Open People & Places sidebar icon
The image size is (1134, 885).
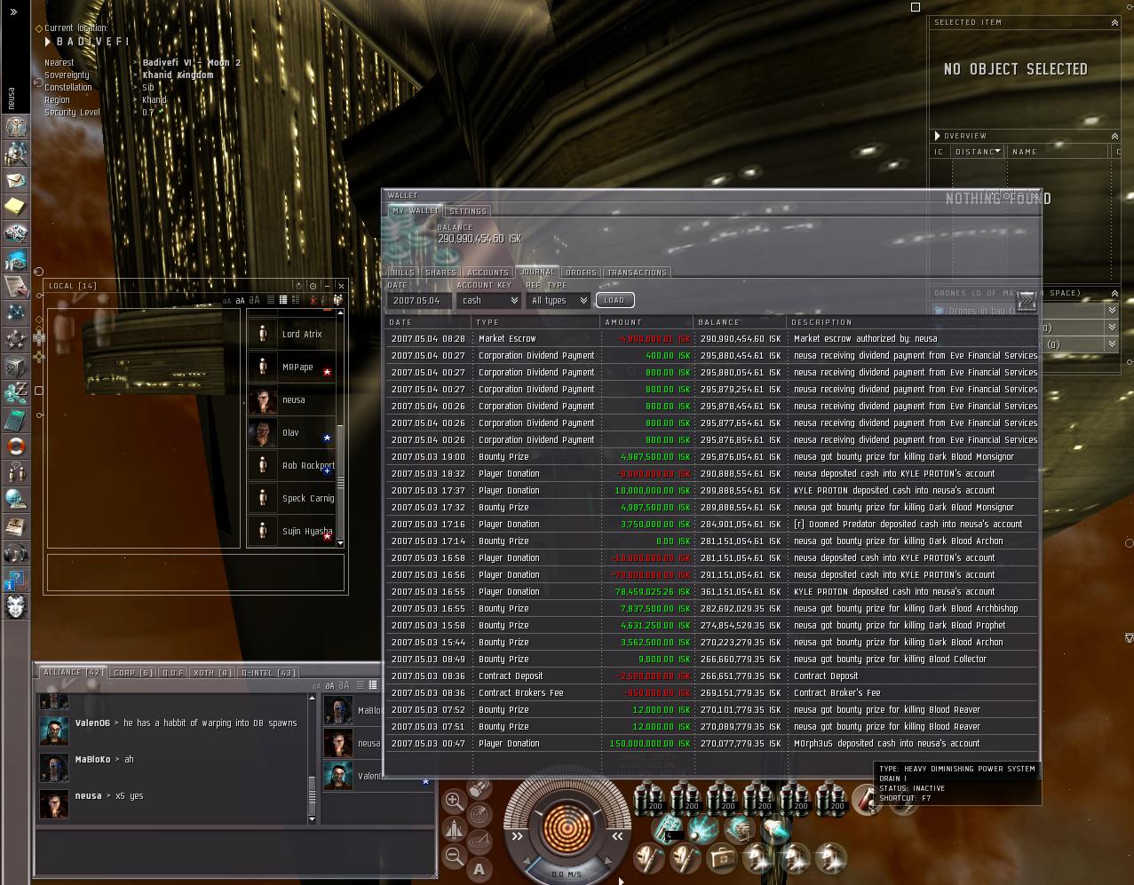16,154
